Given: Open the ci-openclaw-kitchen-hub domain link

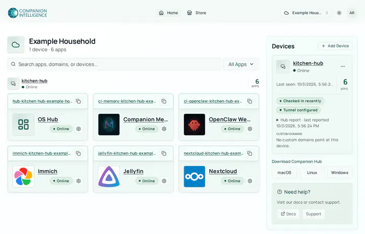Looking at the screenshot, I should 213,101.
